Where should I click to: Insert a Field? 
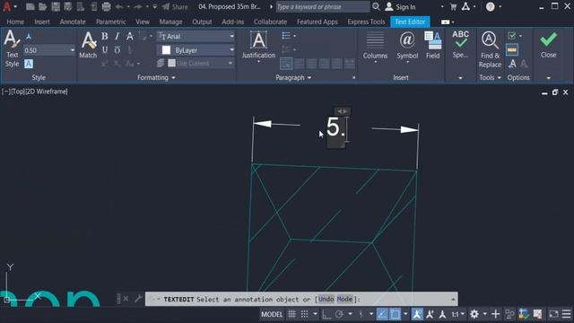coord(432,46)
